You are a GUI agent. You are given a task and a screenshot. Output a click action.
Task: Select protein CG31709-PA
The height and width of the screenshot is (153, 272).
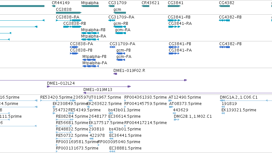[122, 44]
